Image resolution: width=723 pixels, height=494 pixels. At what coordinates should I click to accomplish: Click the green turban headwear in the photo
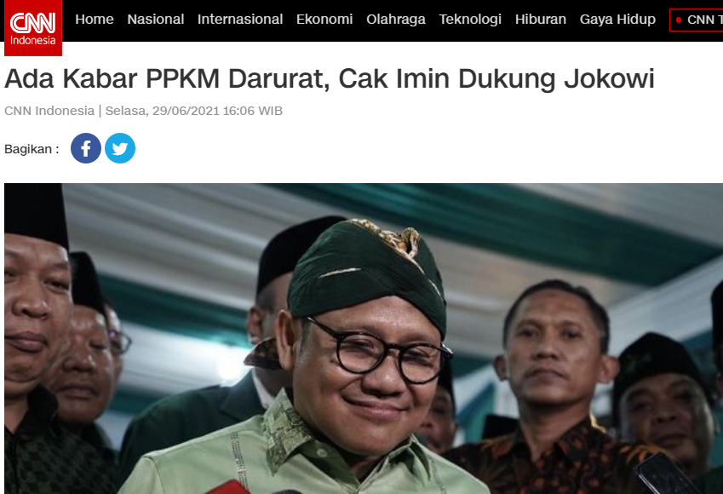(x=368, y=273)
